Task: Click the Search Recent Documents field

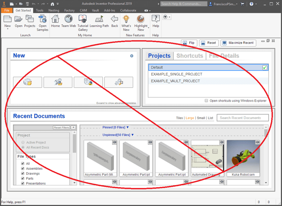Action: [243, 118]
